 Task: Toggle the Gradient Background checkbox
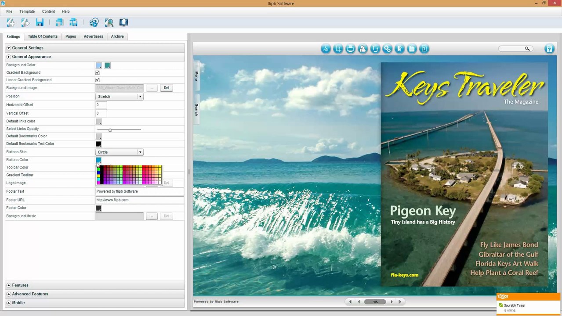point(98,72)
